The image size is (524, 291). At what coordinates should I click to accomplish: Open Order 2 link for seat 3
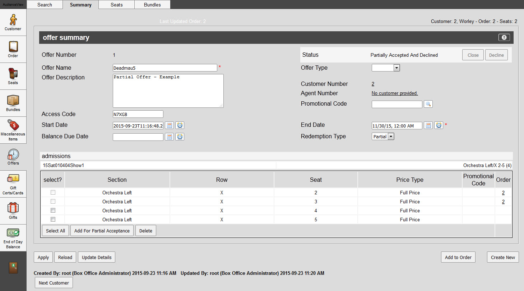[503, 202]
